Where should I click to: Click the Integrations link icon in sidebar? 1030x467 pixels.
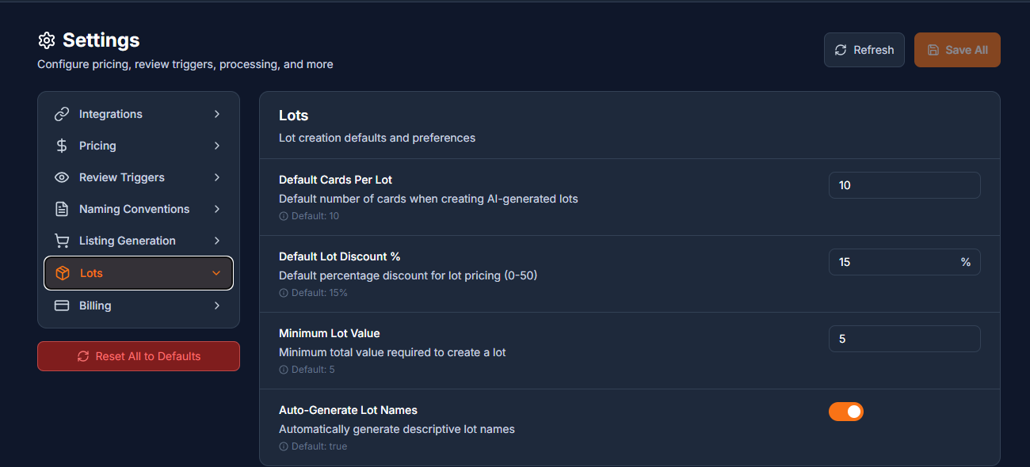pos(62,114)
